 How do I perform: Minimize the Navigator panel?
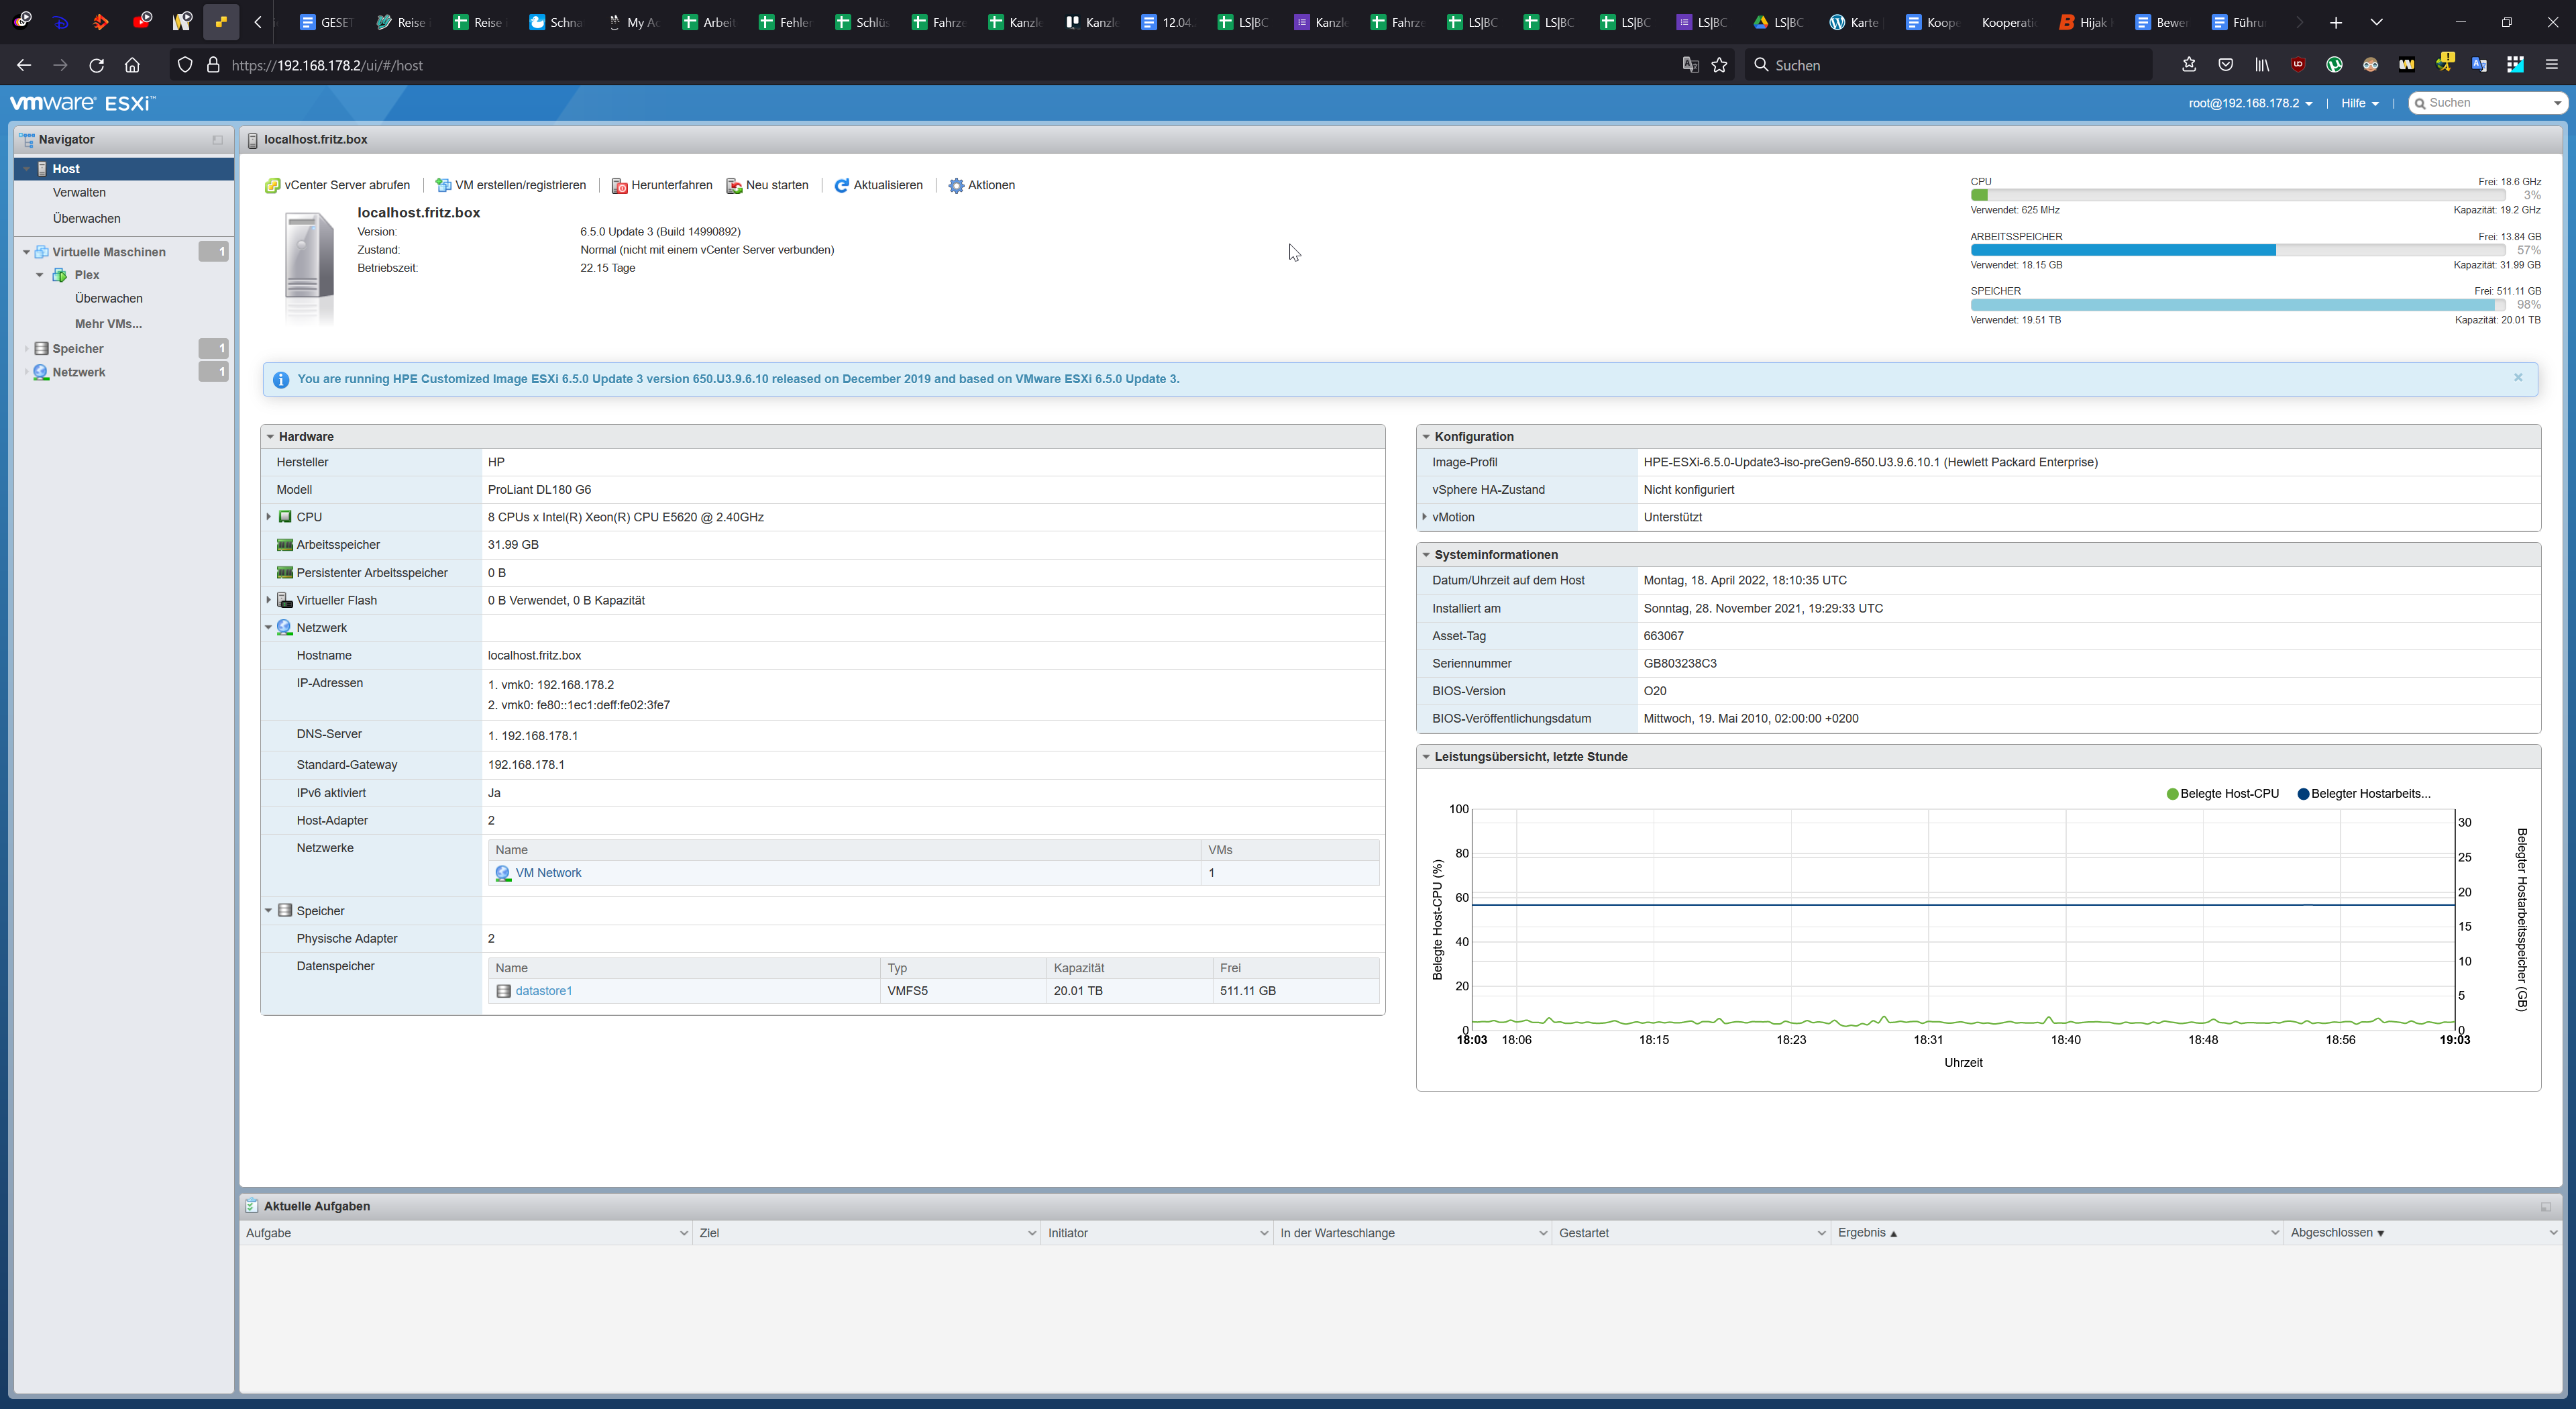click(217, 140)
